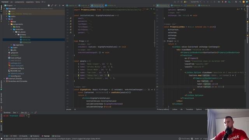Image resolution: width=249 pixels, height=140 pixels.
Task: Switch to the Button.tsx right editor tab
Action: pyautogui.click(x=204, y=5)
